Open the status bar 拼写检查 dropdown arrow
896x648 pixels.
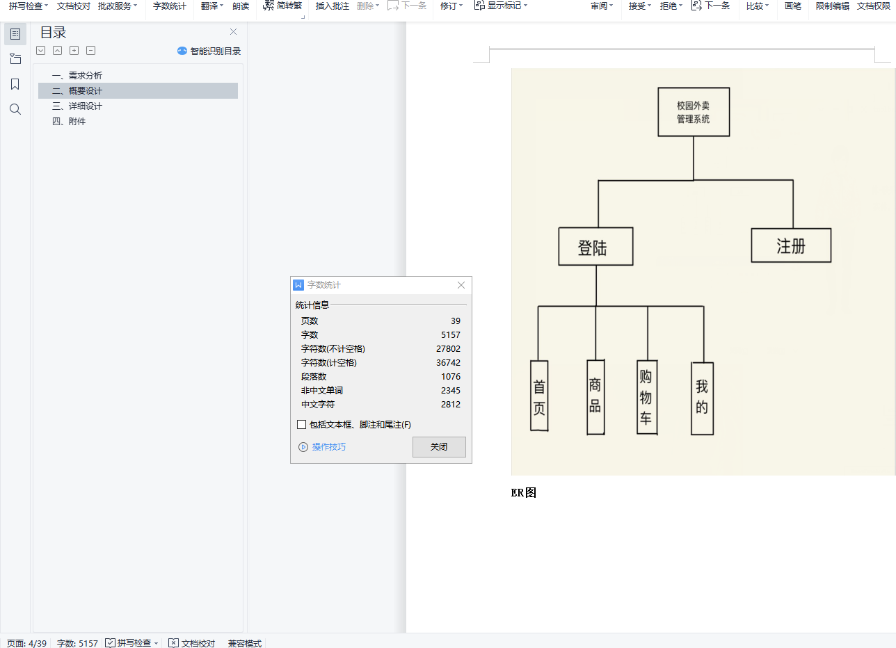pyautogui.click(x=157, y=643)
